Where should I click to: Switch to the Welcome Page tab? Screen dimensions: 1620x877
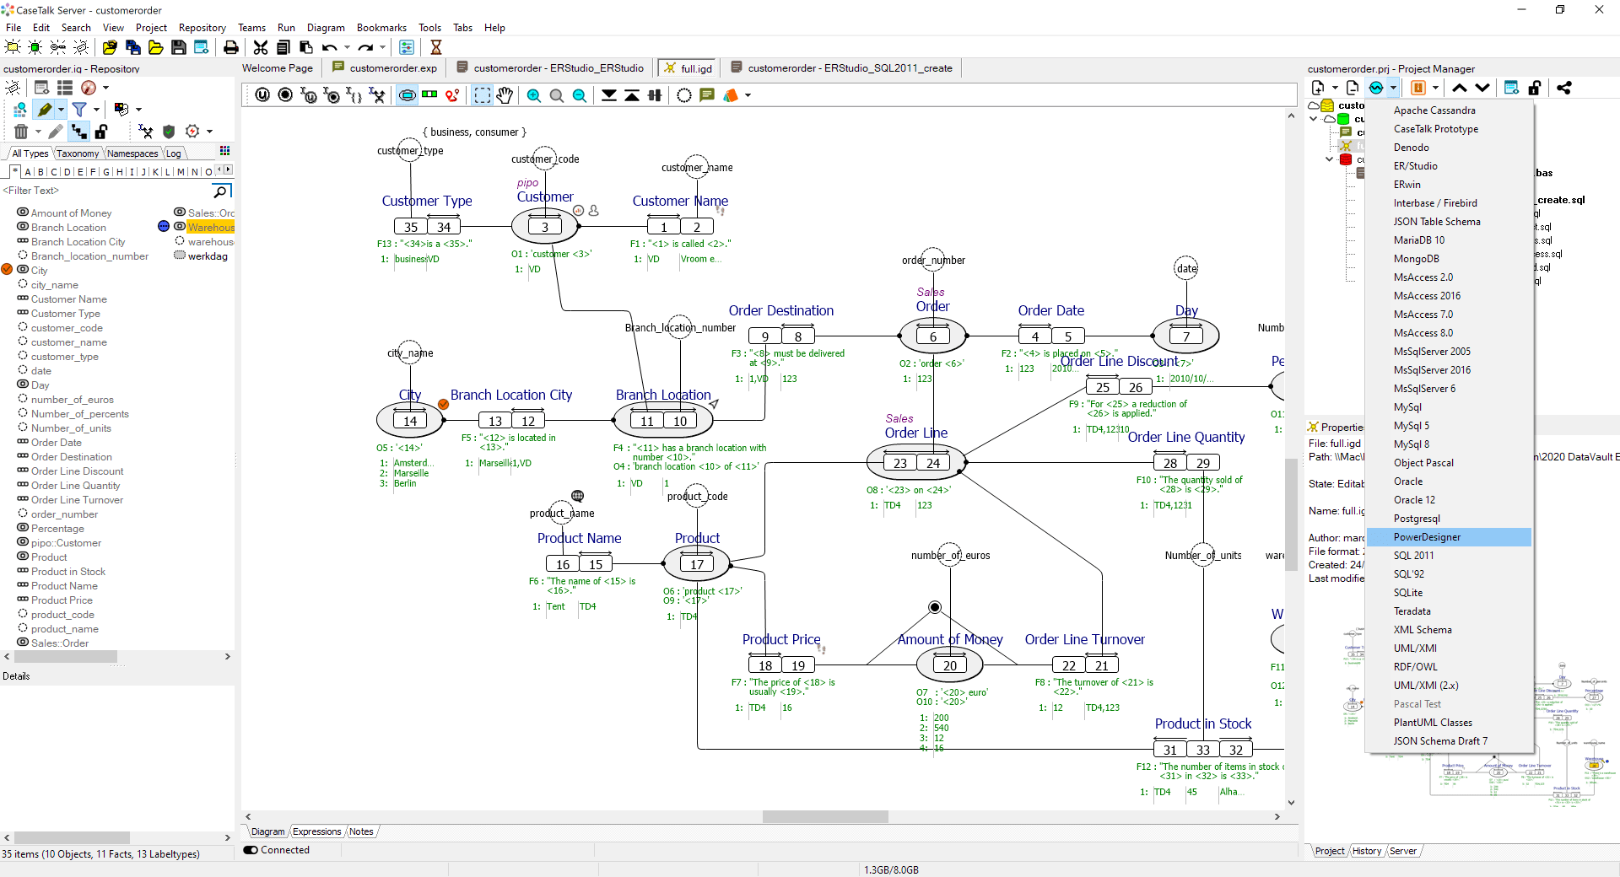278,68
